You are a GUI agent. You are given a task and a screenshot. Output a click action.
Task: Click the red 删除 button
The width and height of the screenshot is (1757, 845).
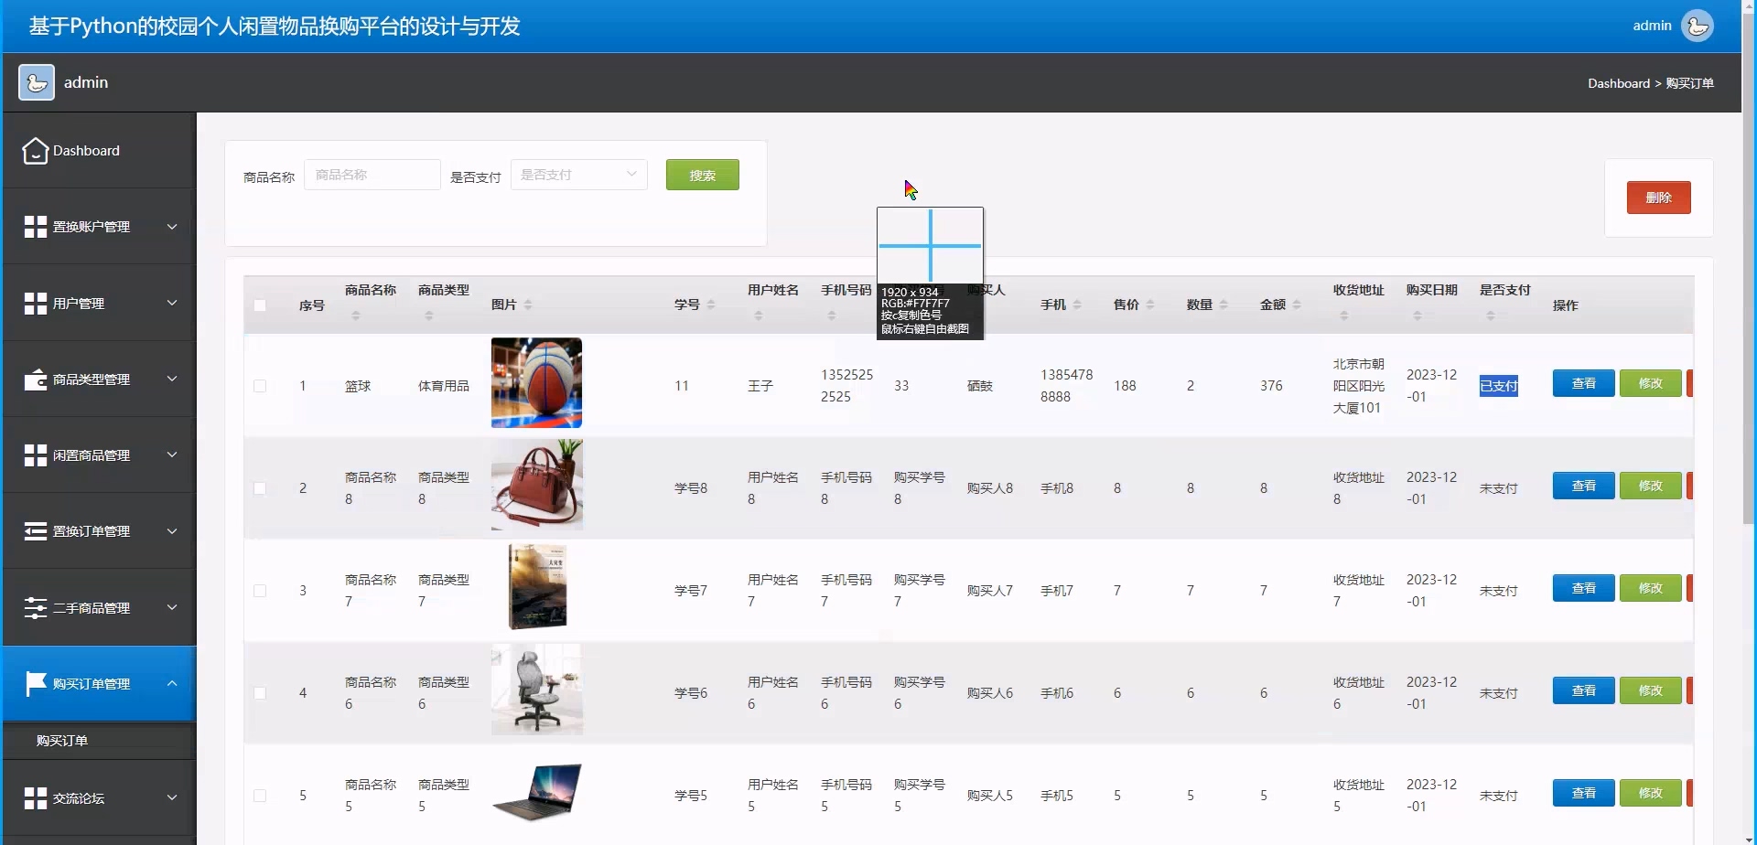pos(1658,198)
